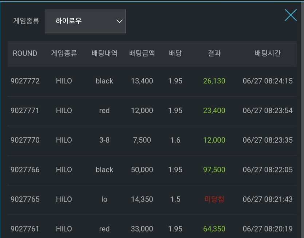
Task: Click bet time 06/27 08:21:43
Action: point(268,199)
